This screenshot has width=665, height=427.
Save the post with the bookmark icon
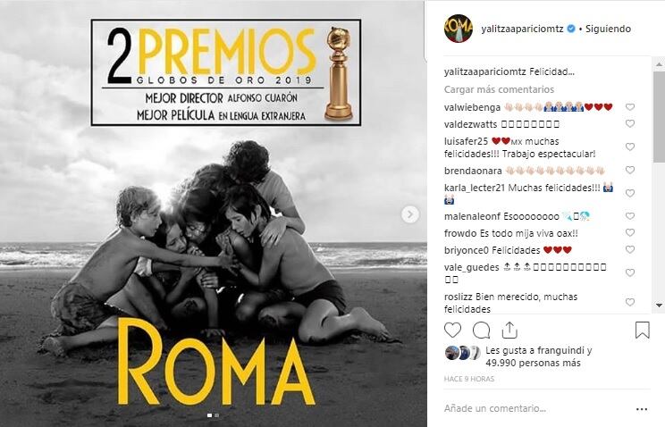(x=642, y=330)
